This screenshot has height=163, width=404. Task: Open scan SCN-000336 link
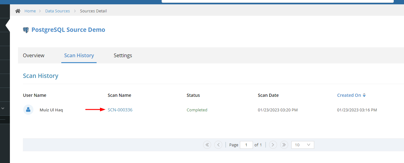[120, 110]
